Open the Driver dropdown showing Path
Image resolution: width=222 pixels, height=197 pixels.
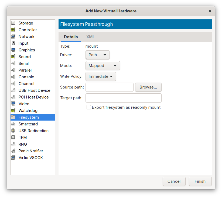point(97,55)
